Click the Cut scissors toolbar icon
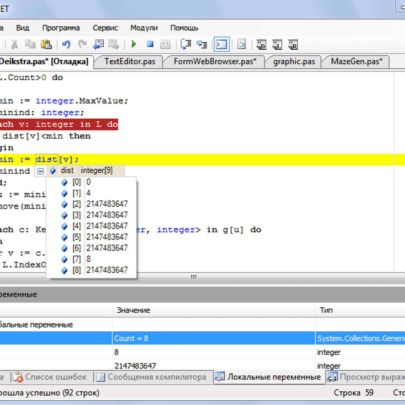The width and height of the screenshot is (405, 405). click(14, 45)
